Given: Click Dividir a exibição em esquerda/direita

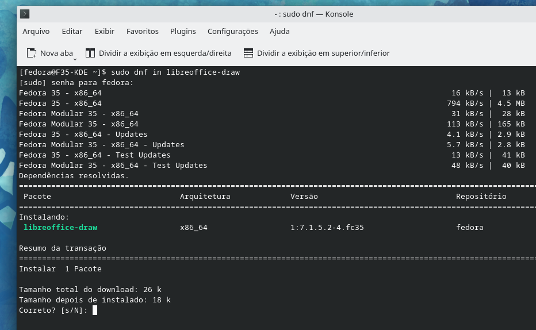Looking at the screenshot, I should click(x=165, y=53).
